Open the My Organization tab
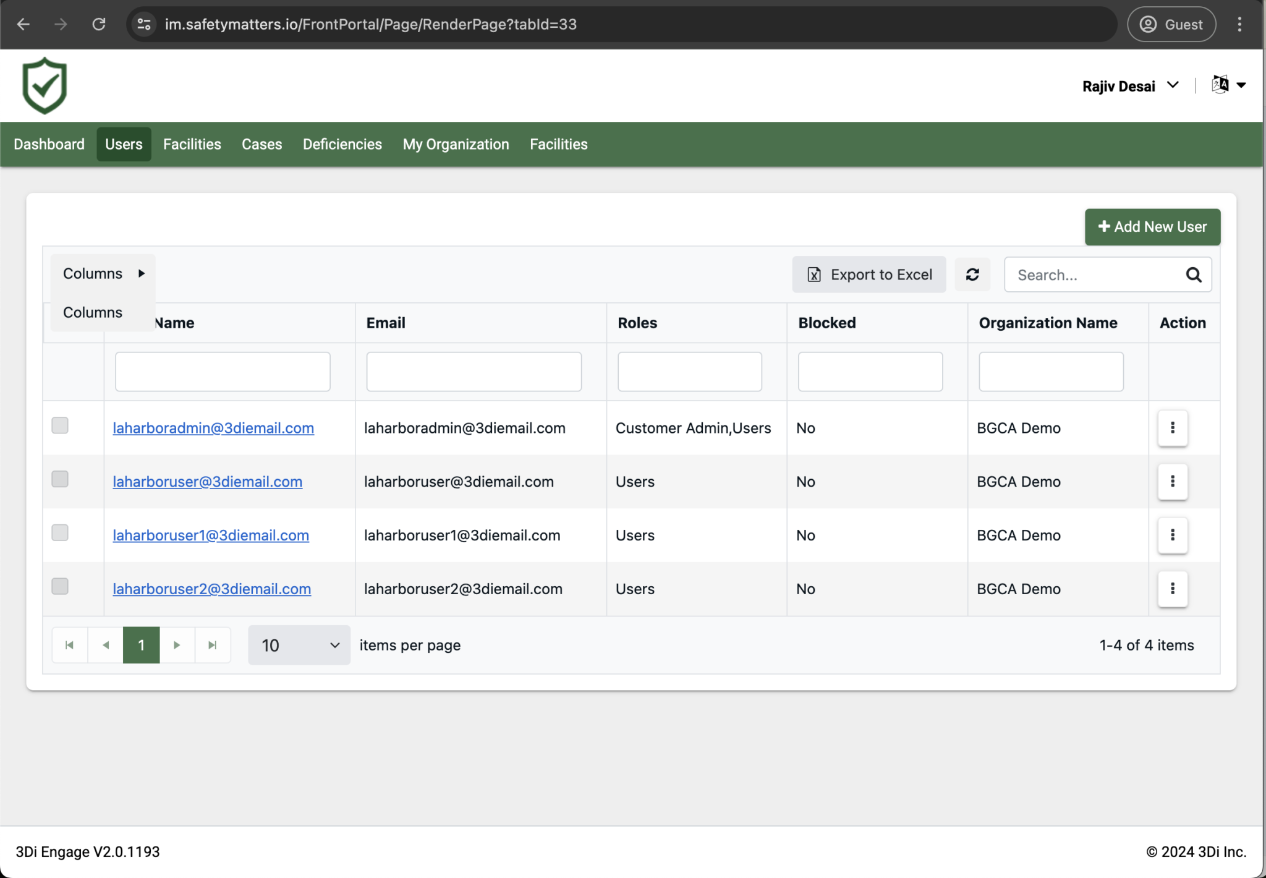Image resolution: width=1266 pixels, height=878 pixels. (x=456, y=144)
